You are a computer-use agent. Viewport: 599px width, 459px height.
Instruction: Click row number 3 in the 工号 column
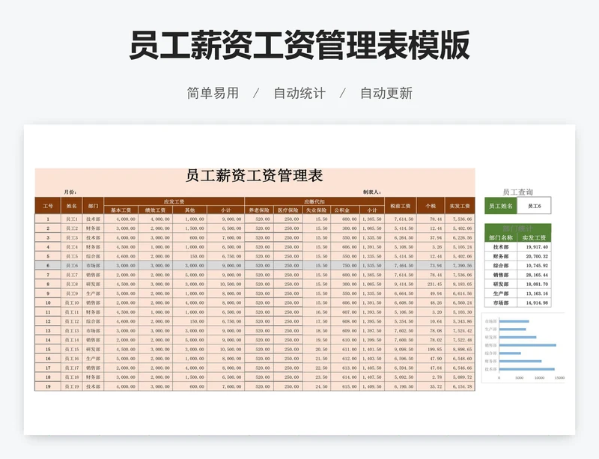coord(48,237)
